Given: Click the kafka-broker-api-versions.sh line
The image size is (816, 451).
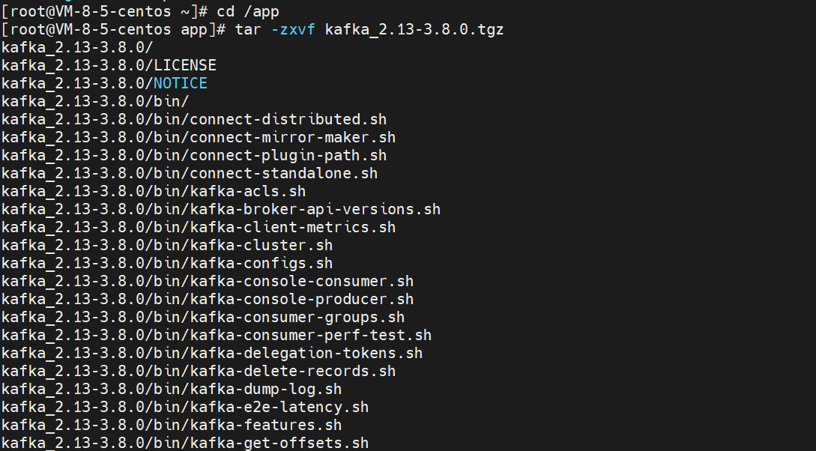Looking at the screenshot, I should (221, 209).
